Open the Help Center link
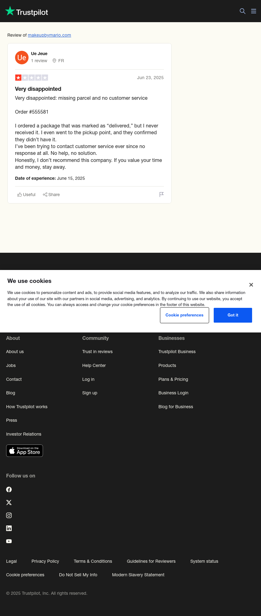The height and width of the screenshot is (616, 261). (x=94, y=365)
